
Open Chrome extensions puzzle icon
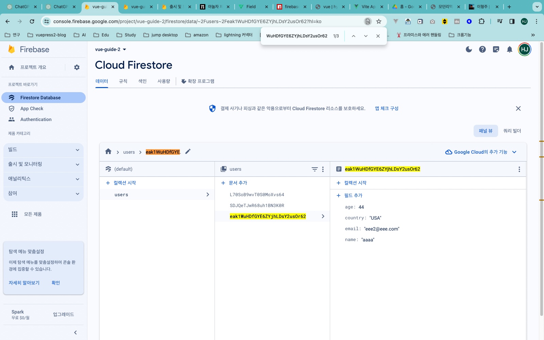(481, 21)
